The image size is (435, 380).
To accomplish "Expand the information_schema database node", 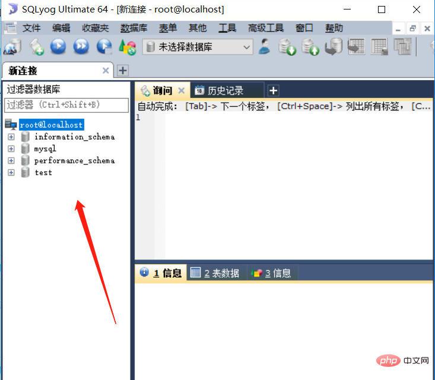I will (x=11, y=137).
